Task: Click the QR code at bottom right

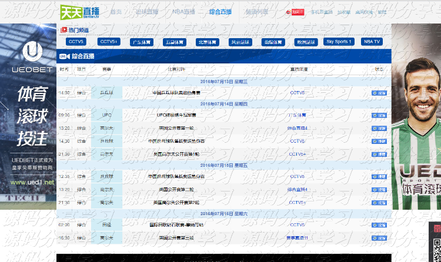Action: tap(437, 250)
